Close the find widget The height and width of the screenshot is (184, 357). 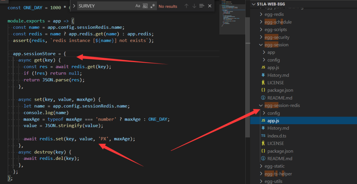click(x=210, y=6)
